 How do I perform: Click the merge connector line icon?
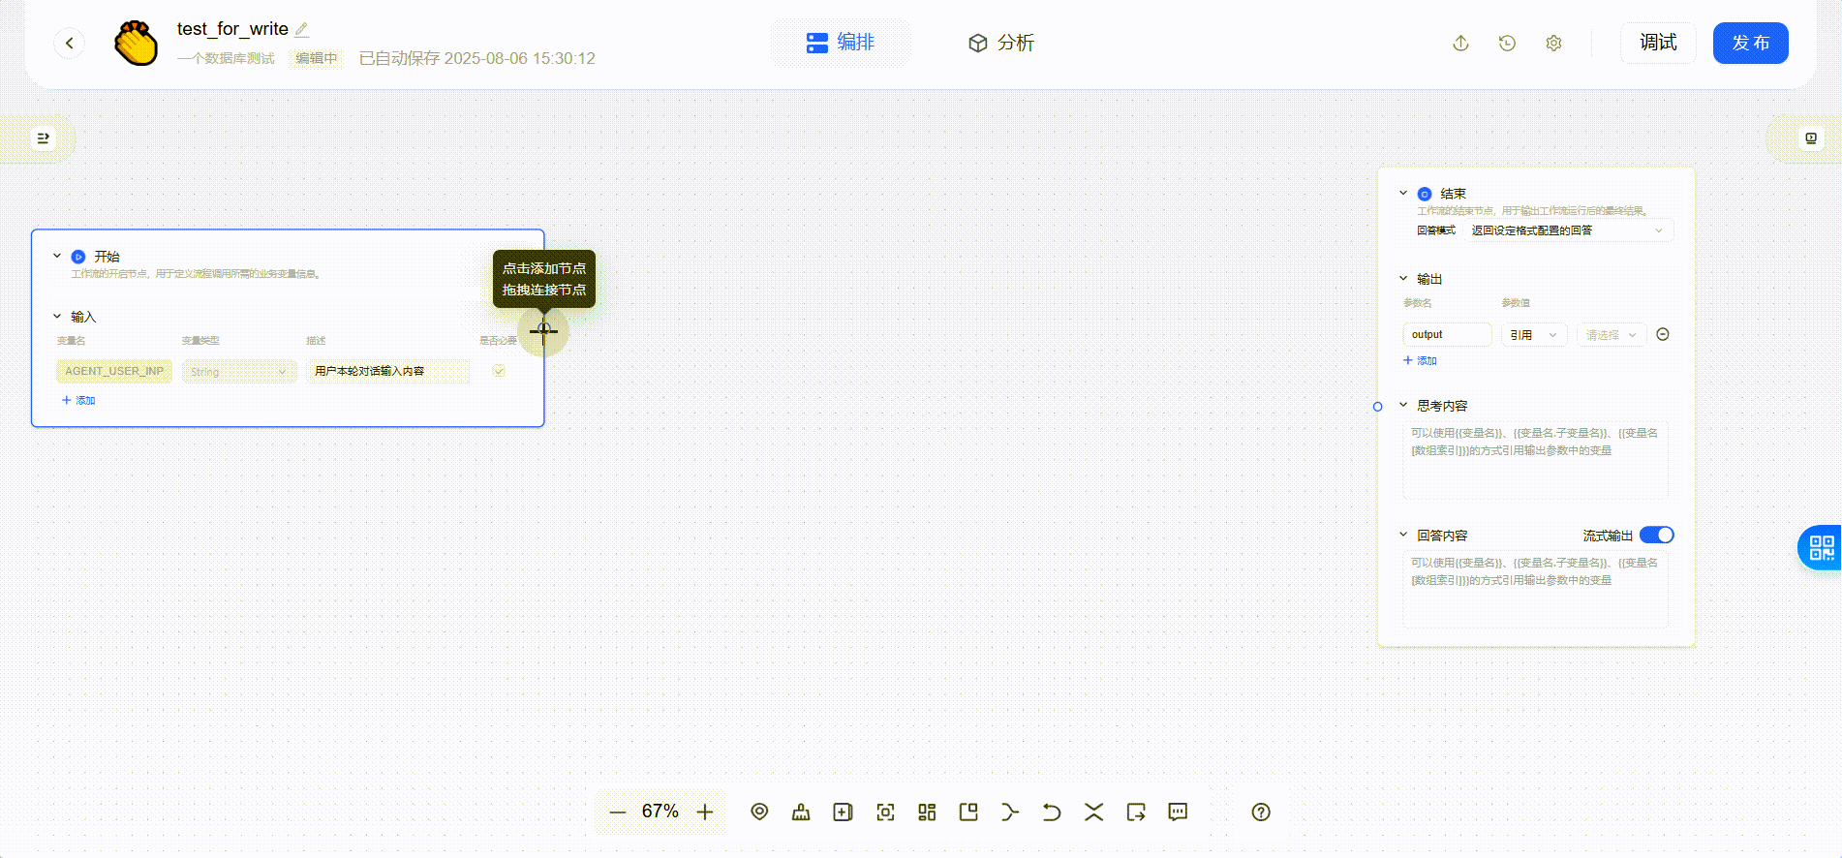pyautogui.click(x=1010, y=812)
